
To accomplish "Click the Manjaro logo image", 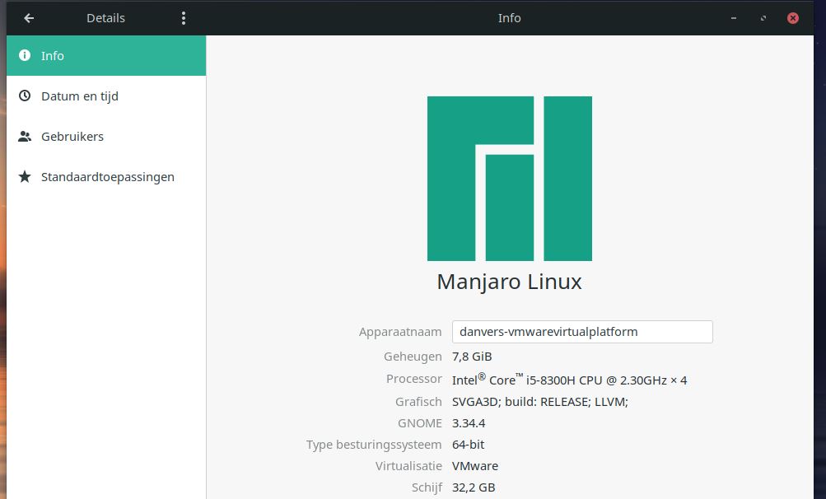I will point(510,179).
